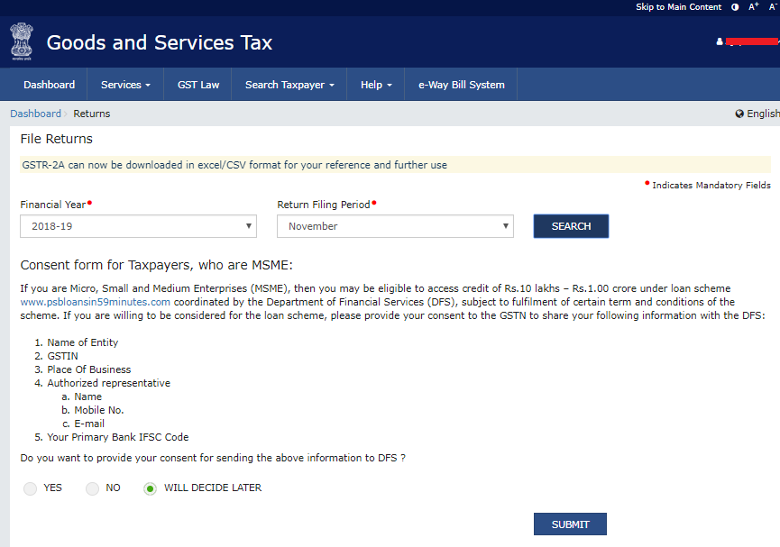Screen dimensions: 780x547
Task: Expand the Search Taxpayer menu
Action: [289, 85]
